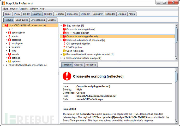Click the red exclamation icon beside admin
This screenshot has width=180, height=126.
[x=10, y=36]
